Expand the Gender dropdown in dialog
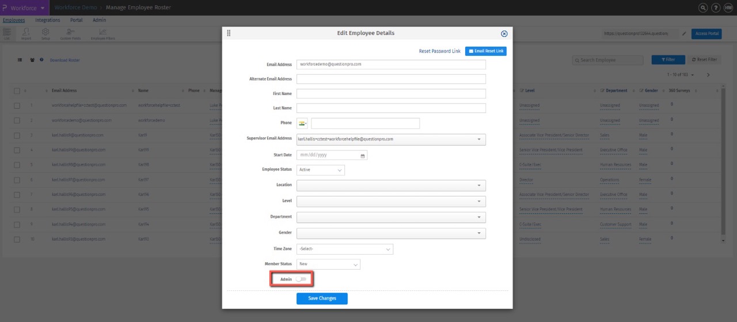The image size is (737, 322). click(391, 233)
